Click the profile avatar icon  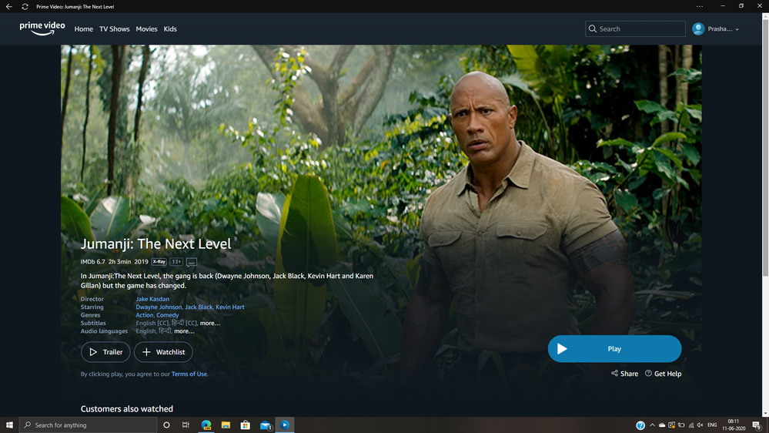tap(698, 29)
